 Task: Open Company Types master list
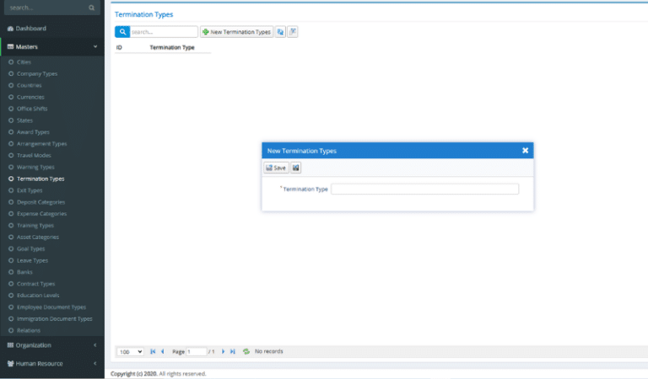pos(37,74)
